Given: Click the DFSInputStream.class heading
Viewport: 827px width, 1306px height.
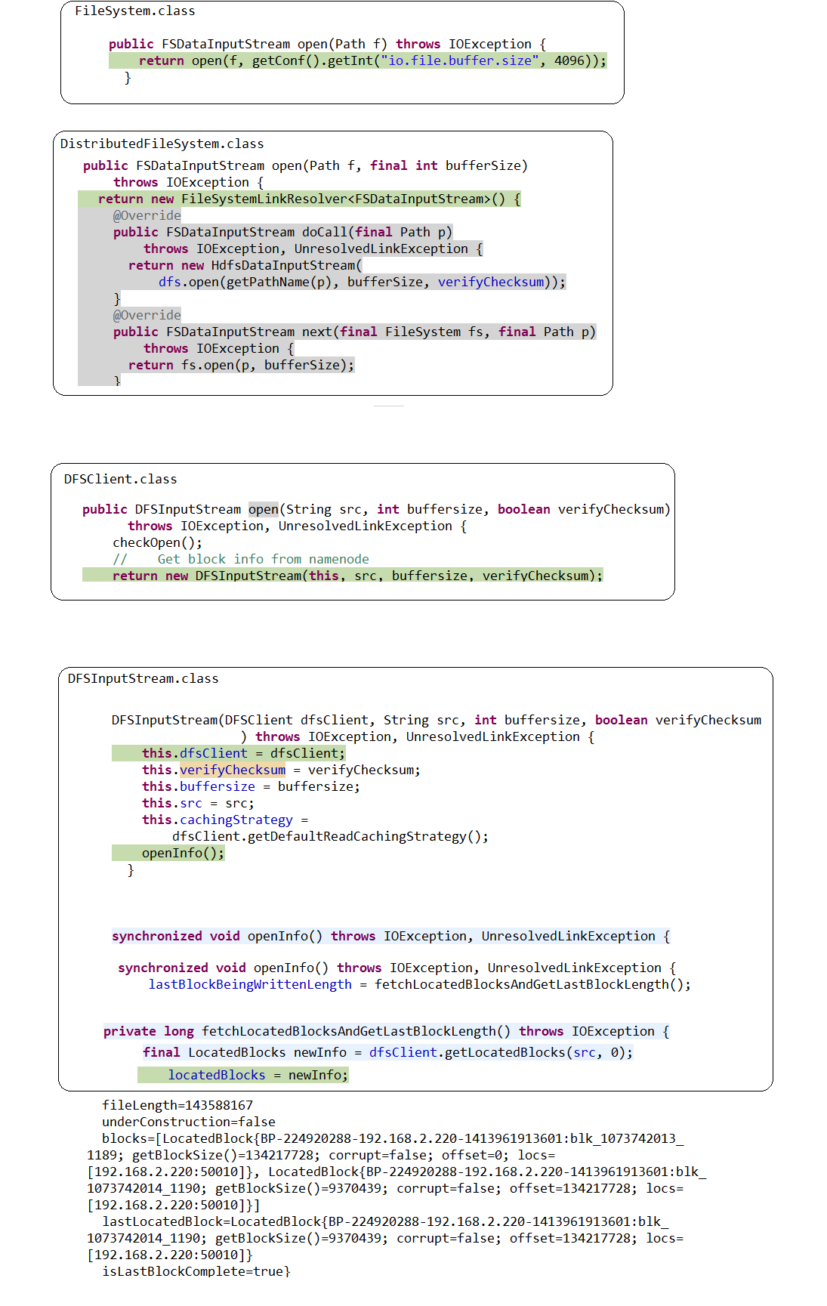Looking at the screenshot, I should [143, 679].
